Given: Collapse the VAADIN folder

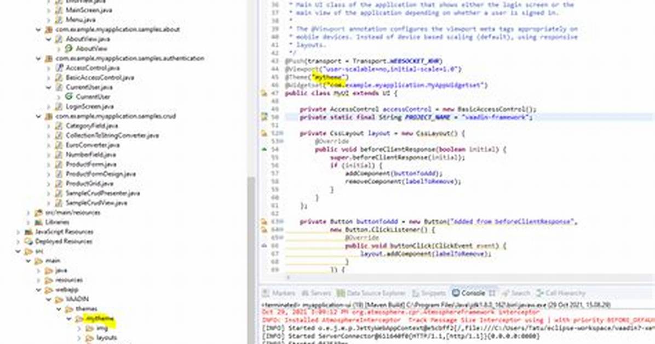Looking at the screenshot, I should coord(48,299).
